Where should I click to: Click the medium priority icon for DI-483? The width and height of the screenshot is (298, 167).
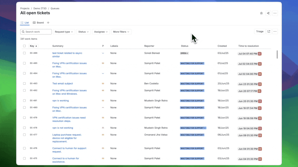(x=103, y=83)
